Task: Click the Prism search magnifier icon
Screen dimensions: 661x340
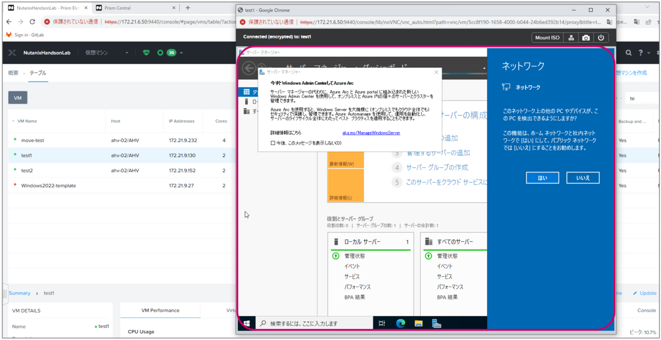Action: 629,53
